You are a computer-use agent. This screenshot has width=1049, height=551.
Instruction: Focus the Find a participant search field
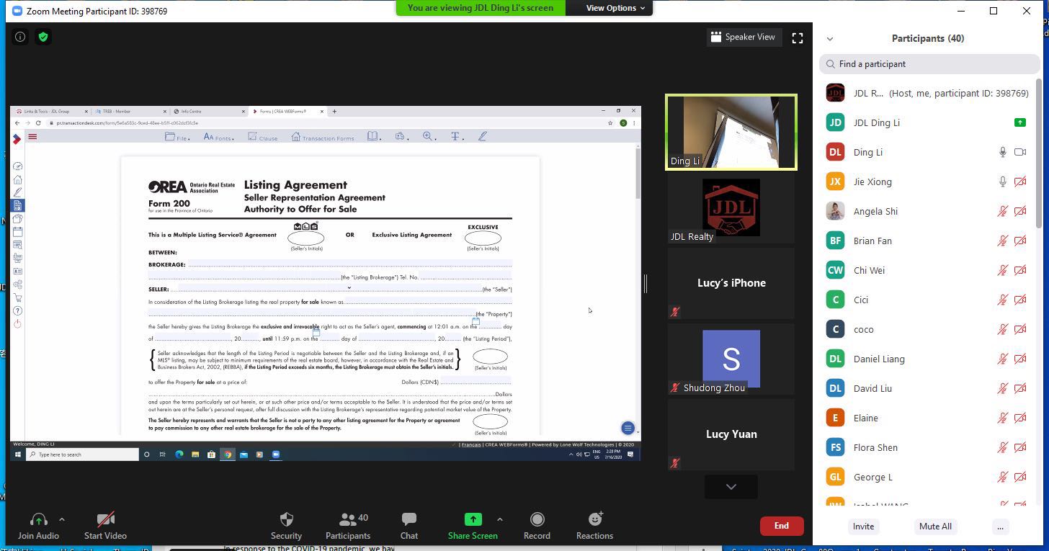click(929, 64)
